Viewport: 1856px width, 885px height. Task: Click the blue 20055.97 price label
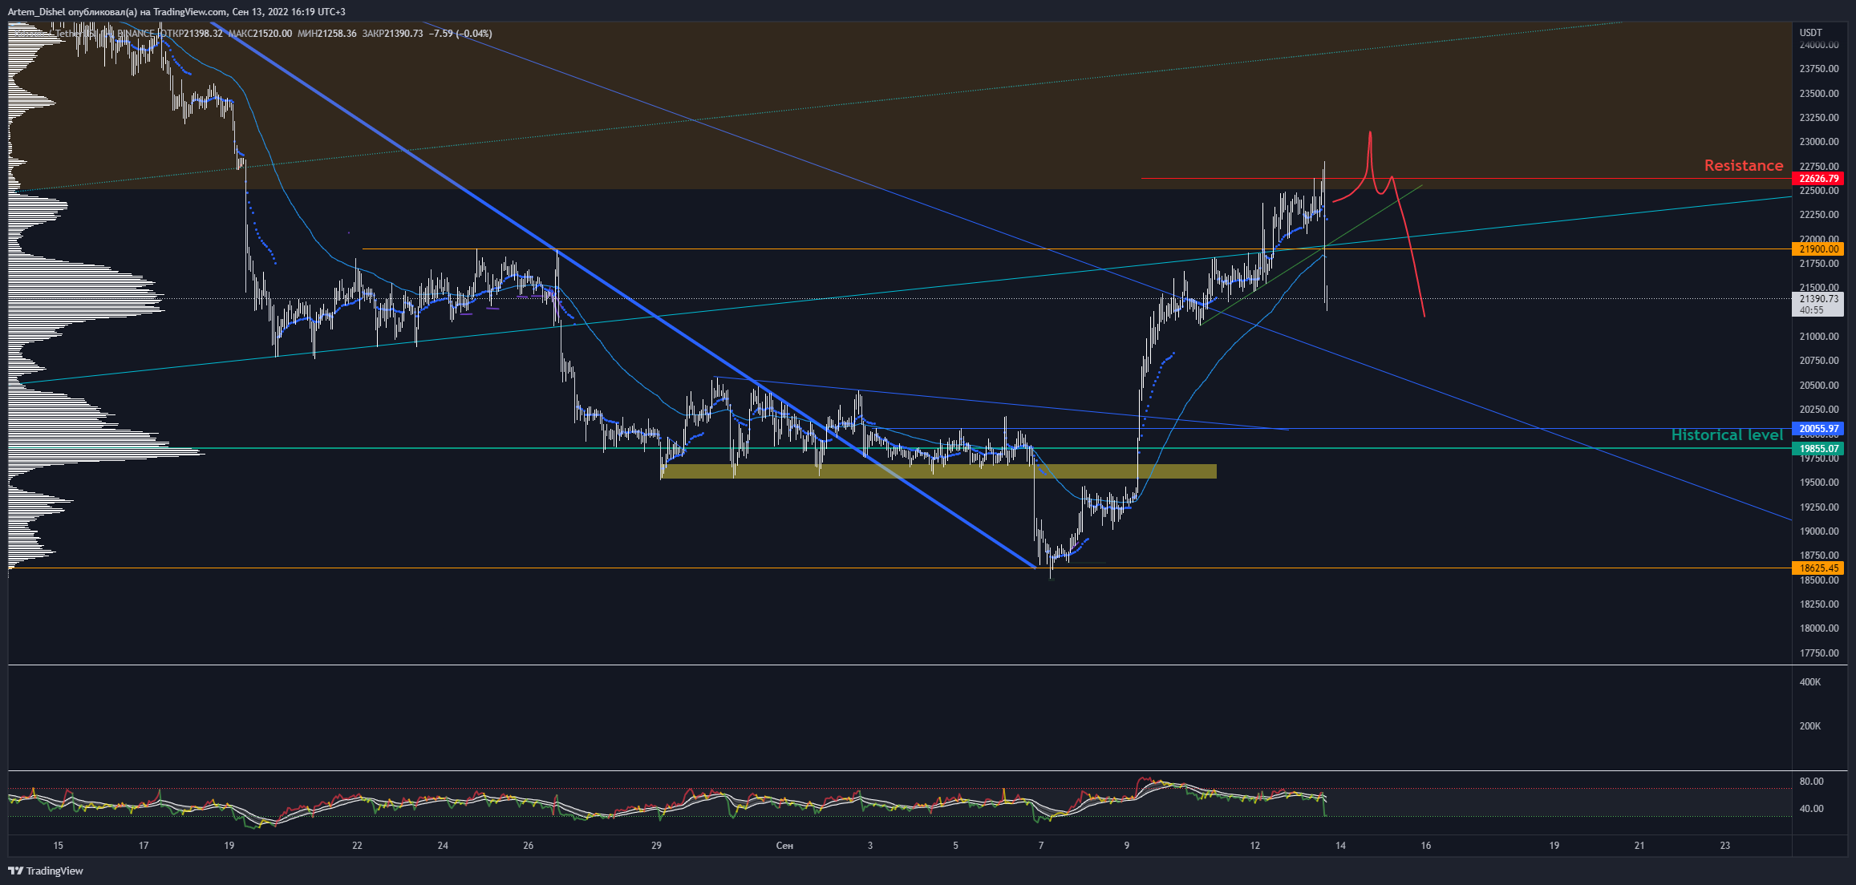(1818, 429)
